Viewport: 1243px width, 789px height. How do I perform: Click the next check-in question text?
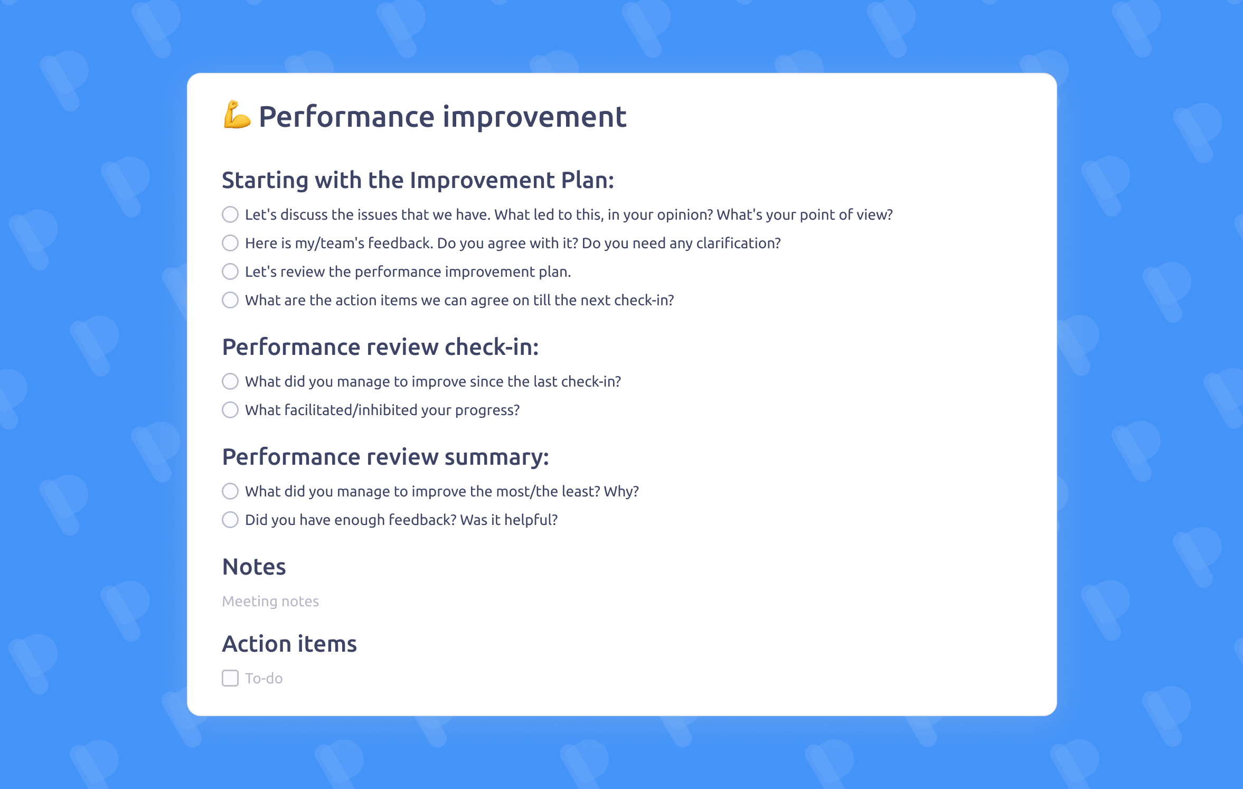[459, 300]
